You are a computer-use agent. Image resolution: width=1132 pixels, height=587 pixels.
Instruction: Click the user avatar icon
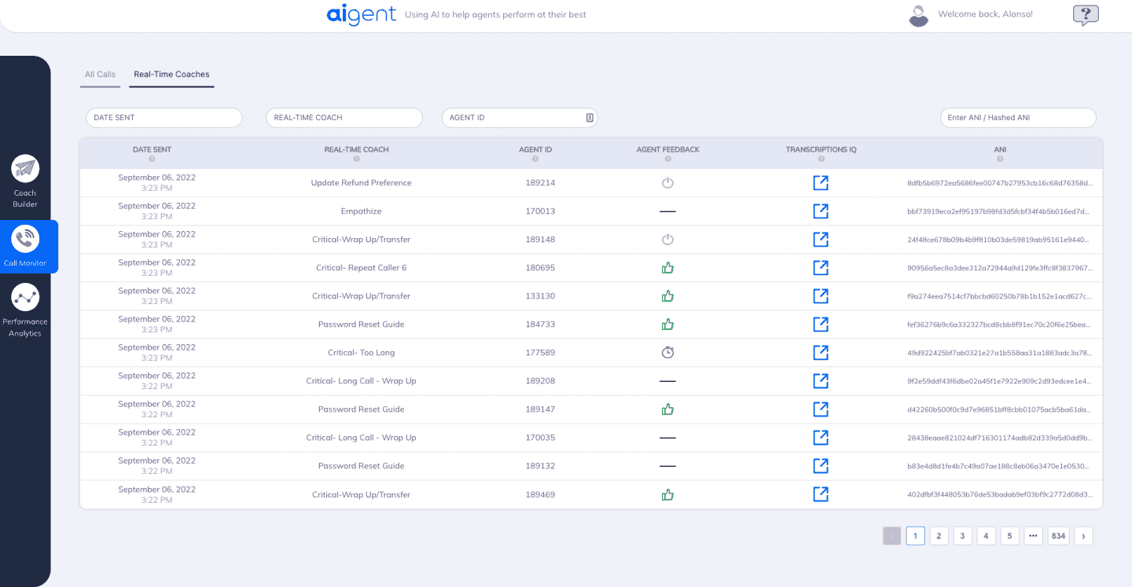[918, 16]
